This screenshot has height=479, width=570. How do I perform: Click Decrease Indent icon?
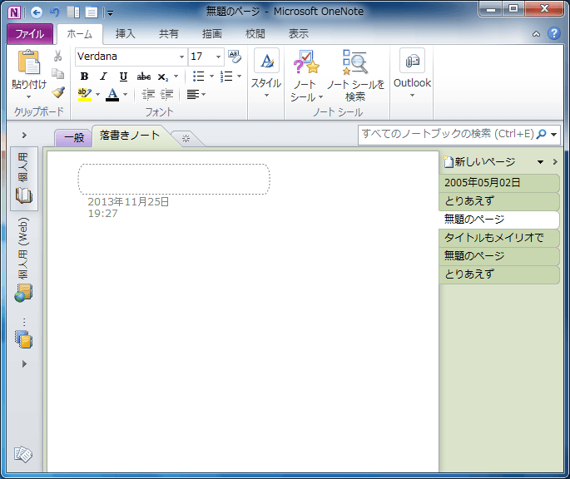tap(148, 95)
